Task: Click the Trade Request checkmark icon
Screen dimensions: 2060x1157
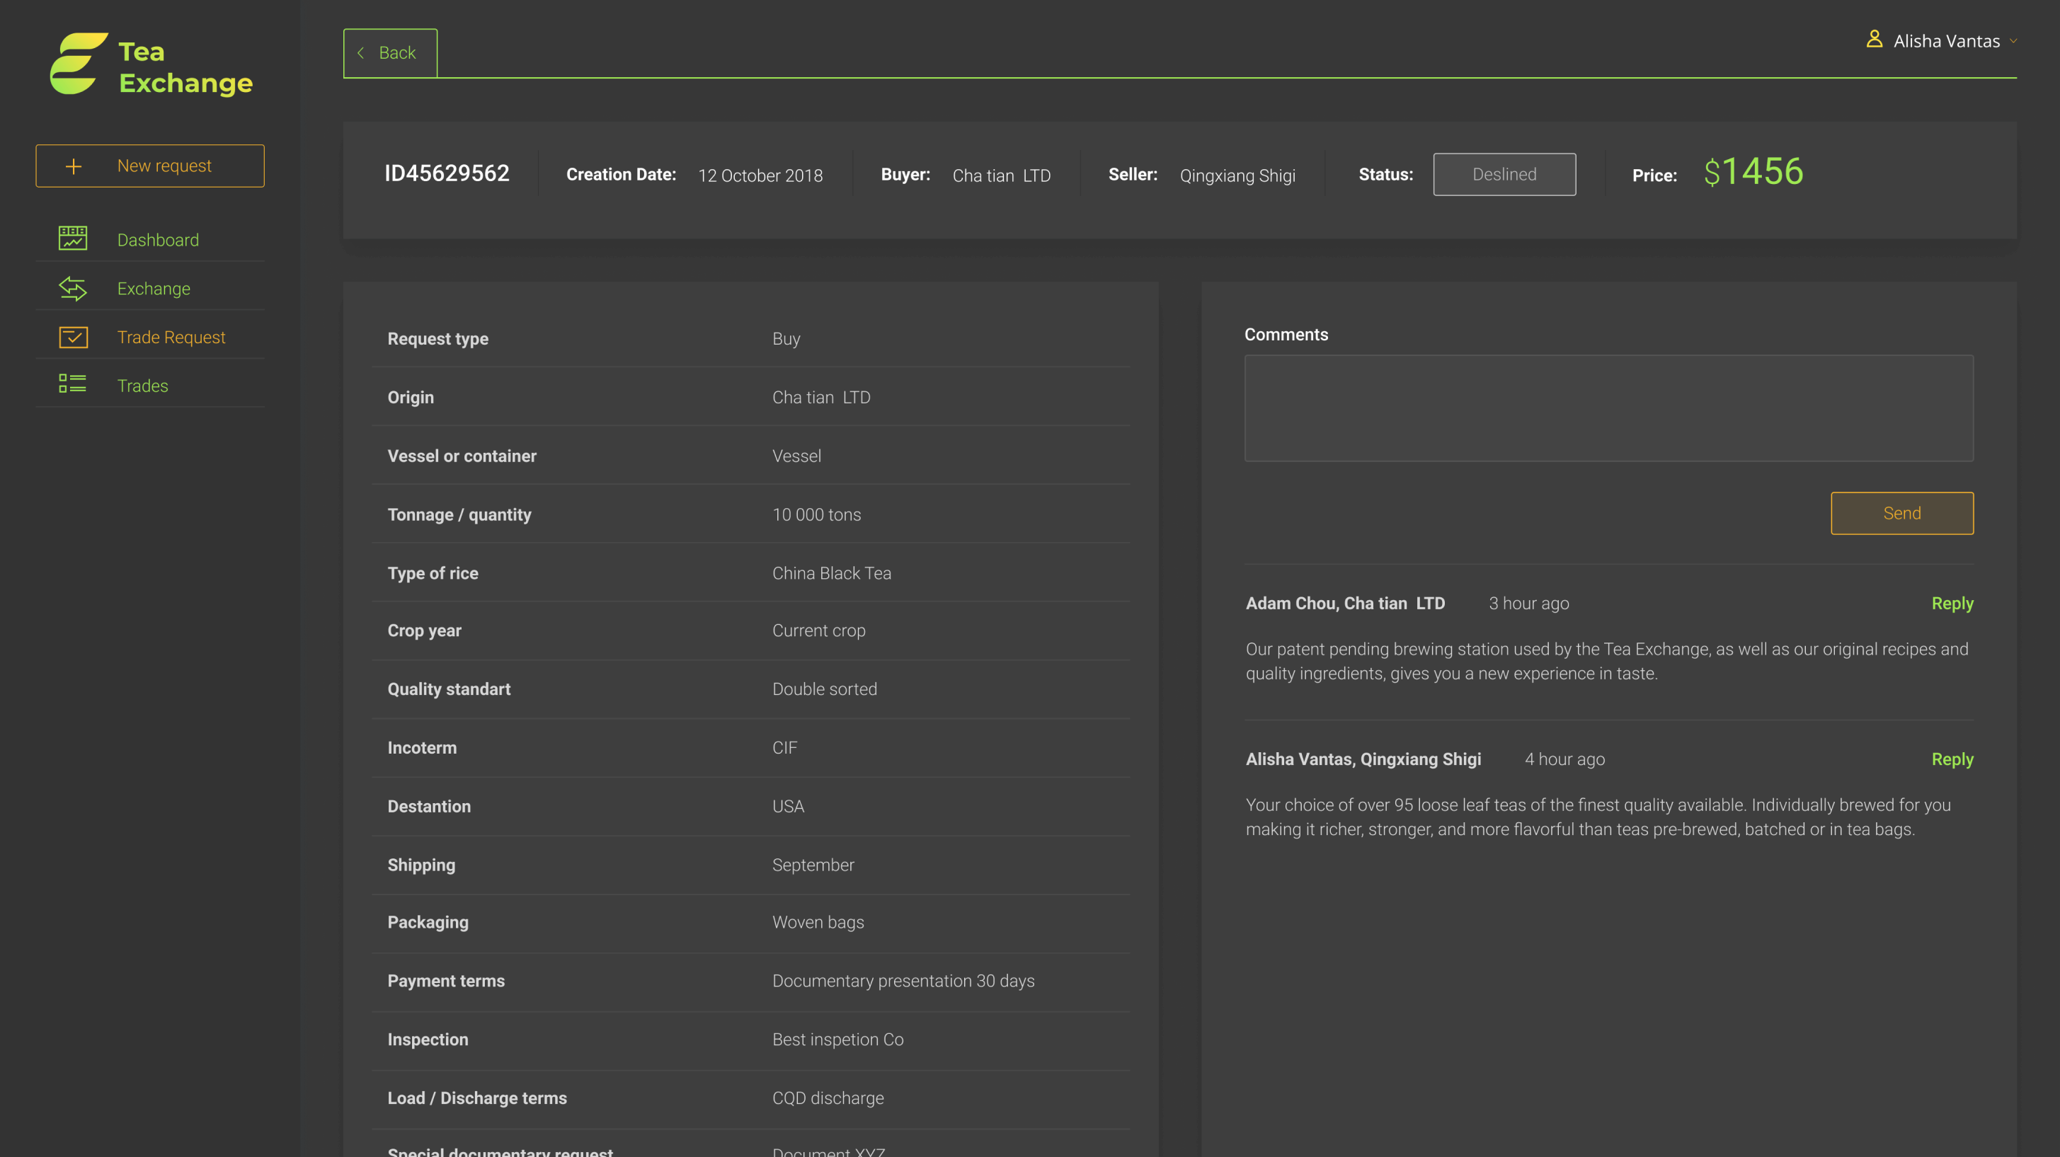Action: tap(73, 337)
